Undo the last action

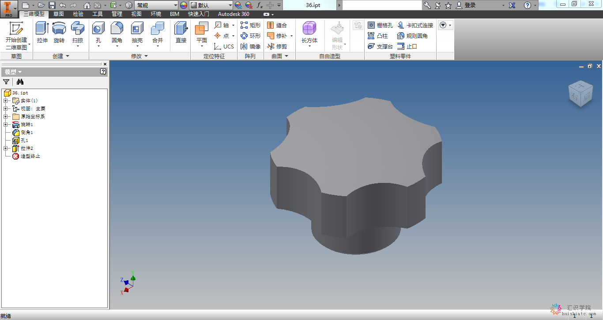coord(62,5)
